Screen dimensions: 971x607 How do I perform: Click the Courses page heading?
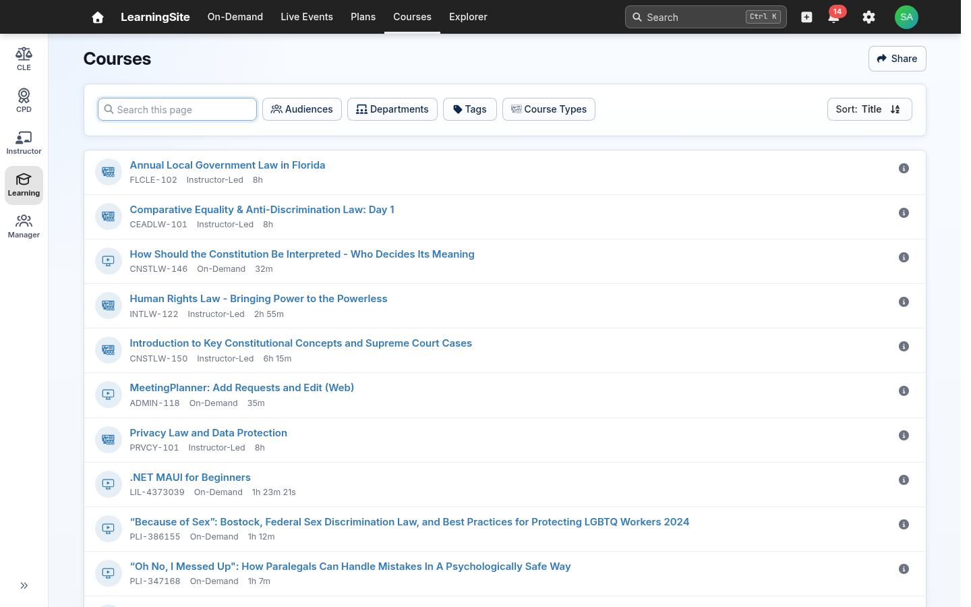point(117,59)
